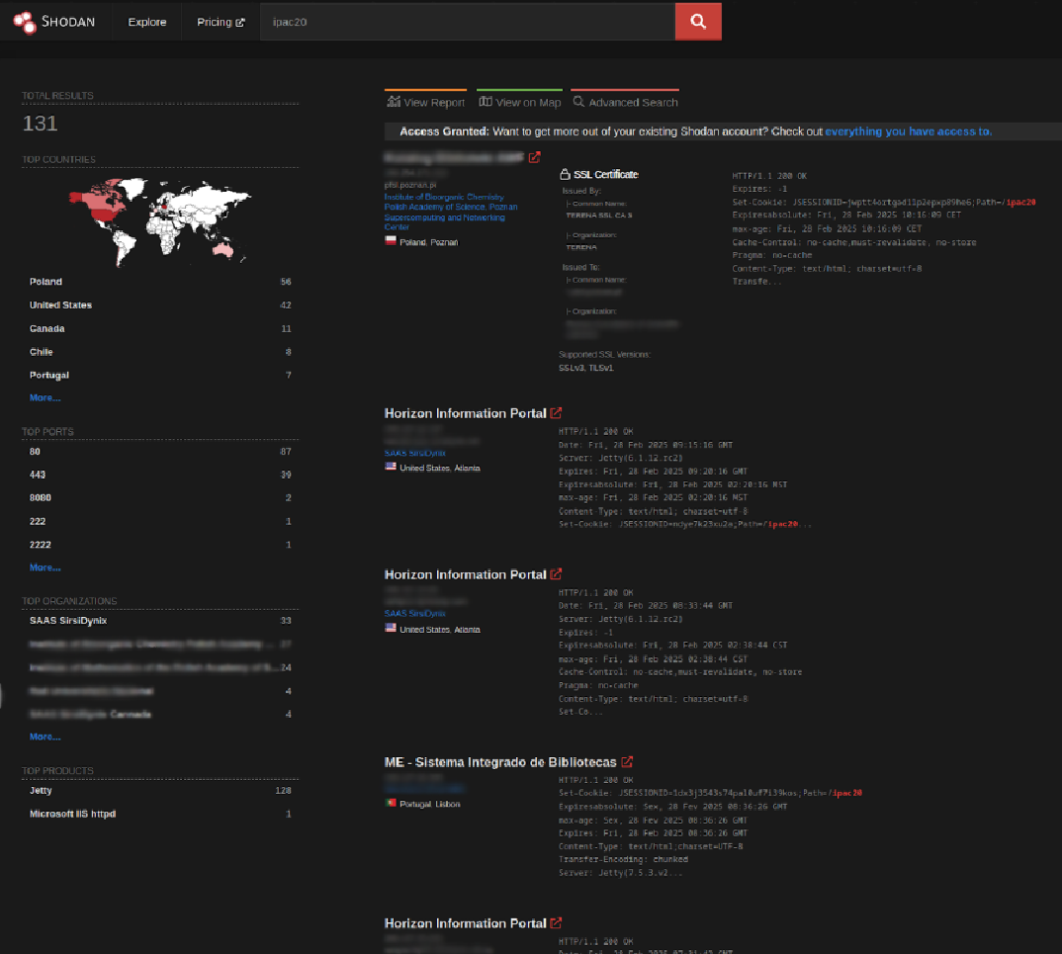Click the TERENA SSL CA 3 common name

point(598,216)
